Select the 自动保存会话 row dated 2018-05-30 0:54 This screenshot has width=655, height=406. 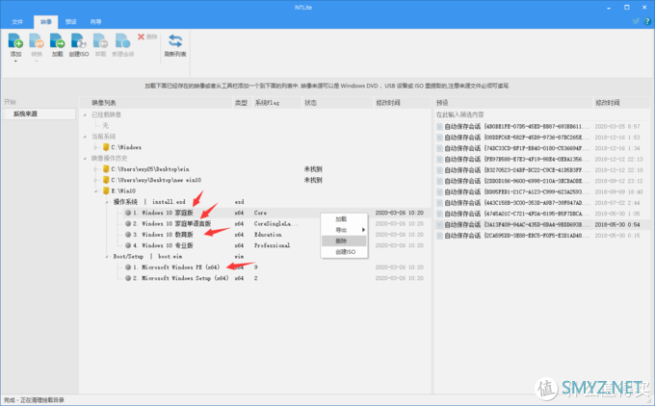coord(541,224)
